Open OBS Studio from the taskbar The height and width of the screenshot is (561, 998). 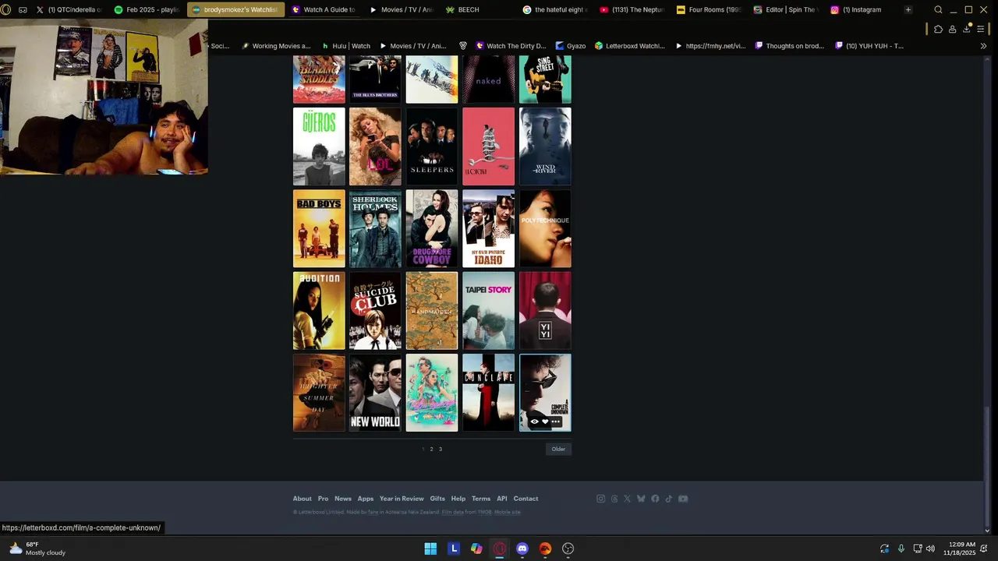pyautogui.click(x=568, y=549)
